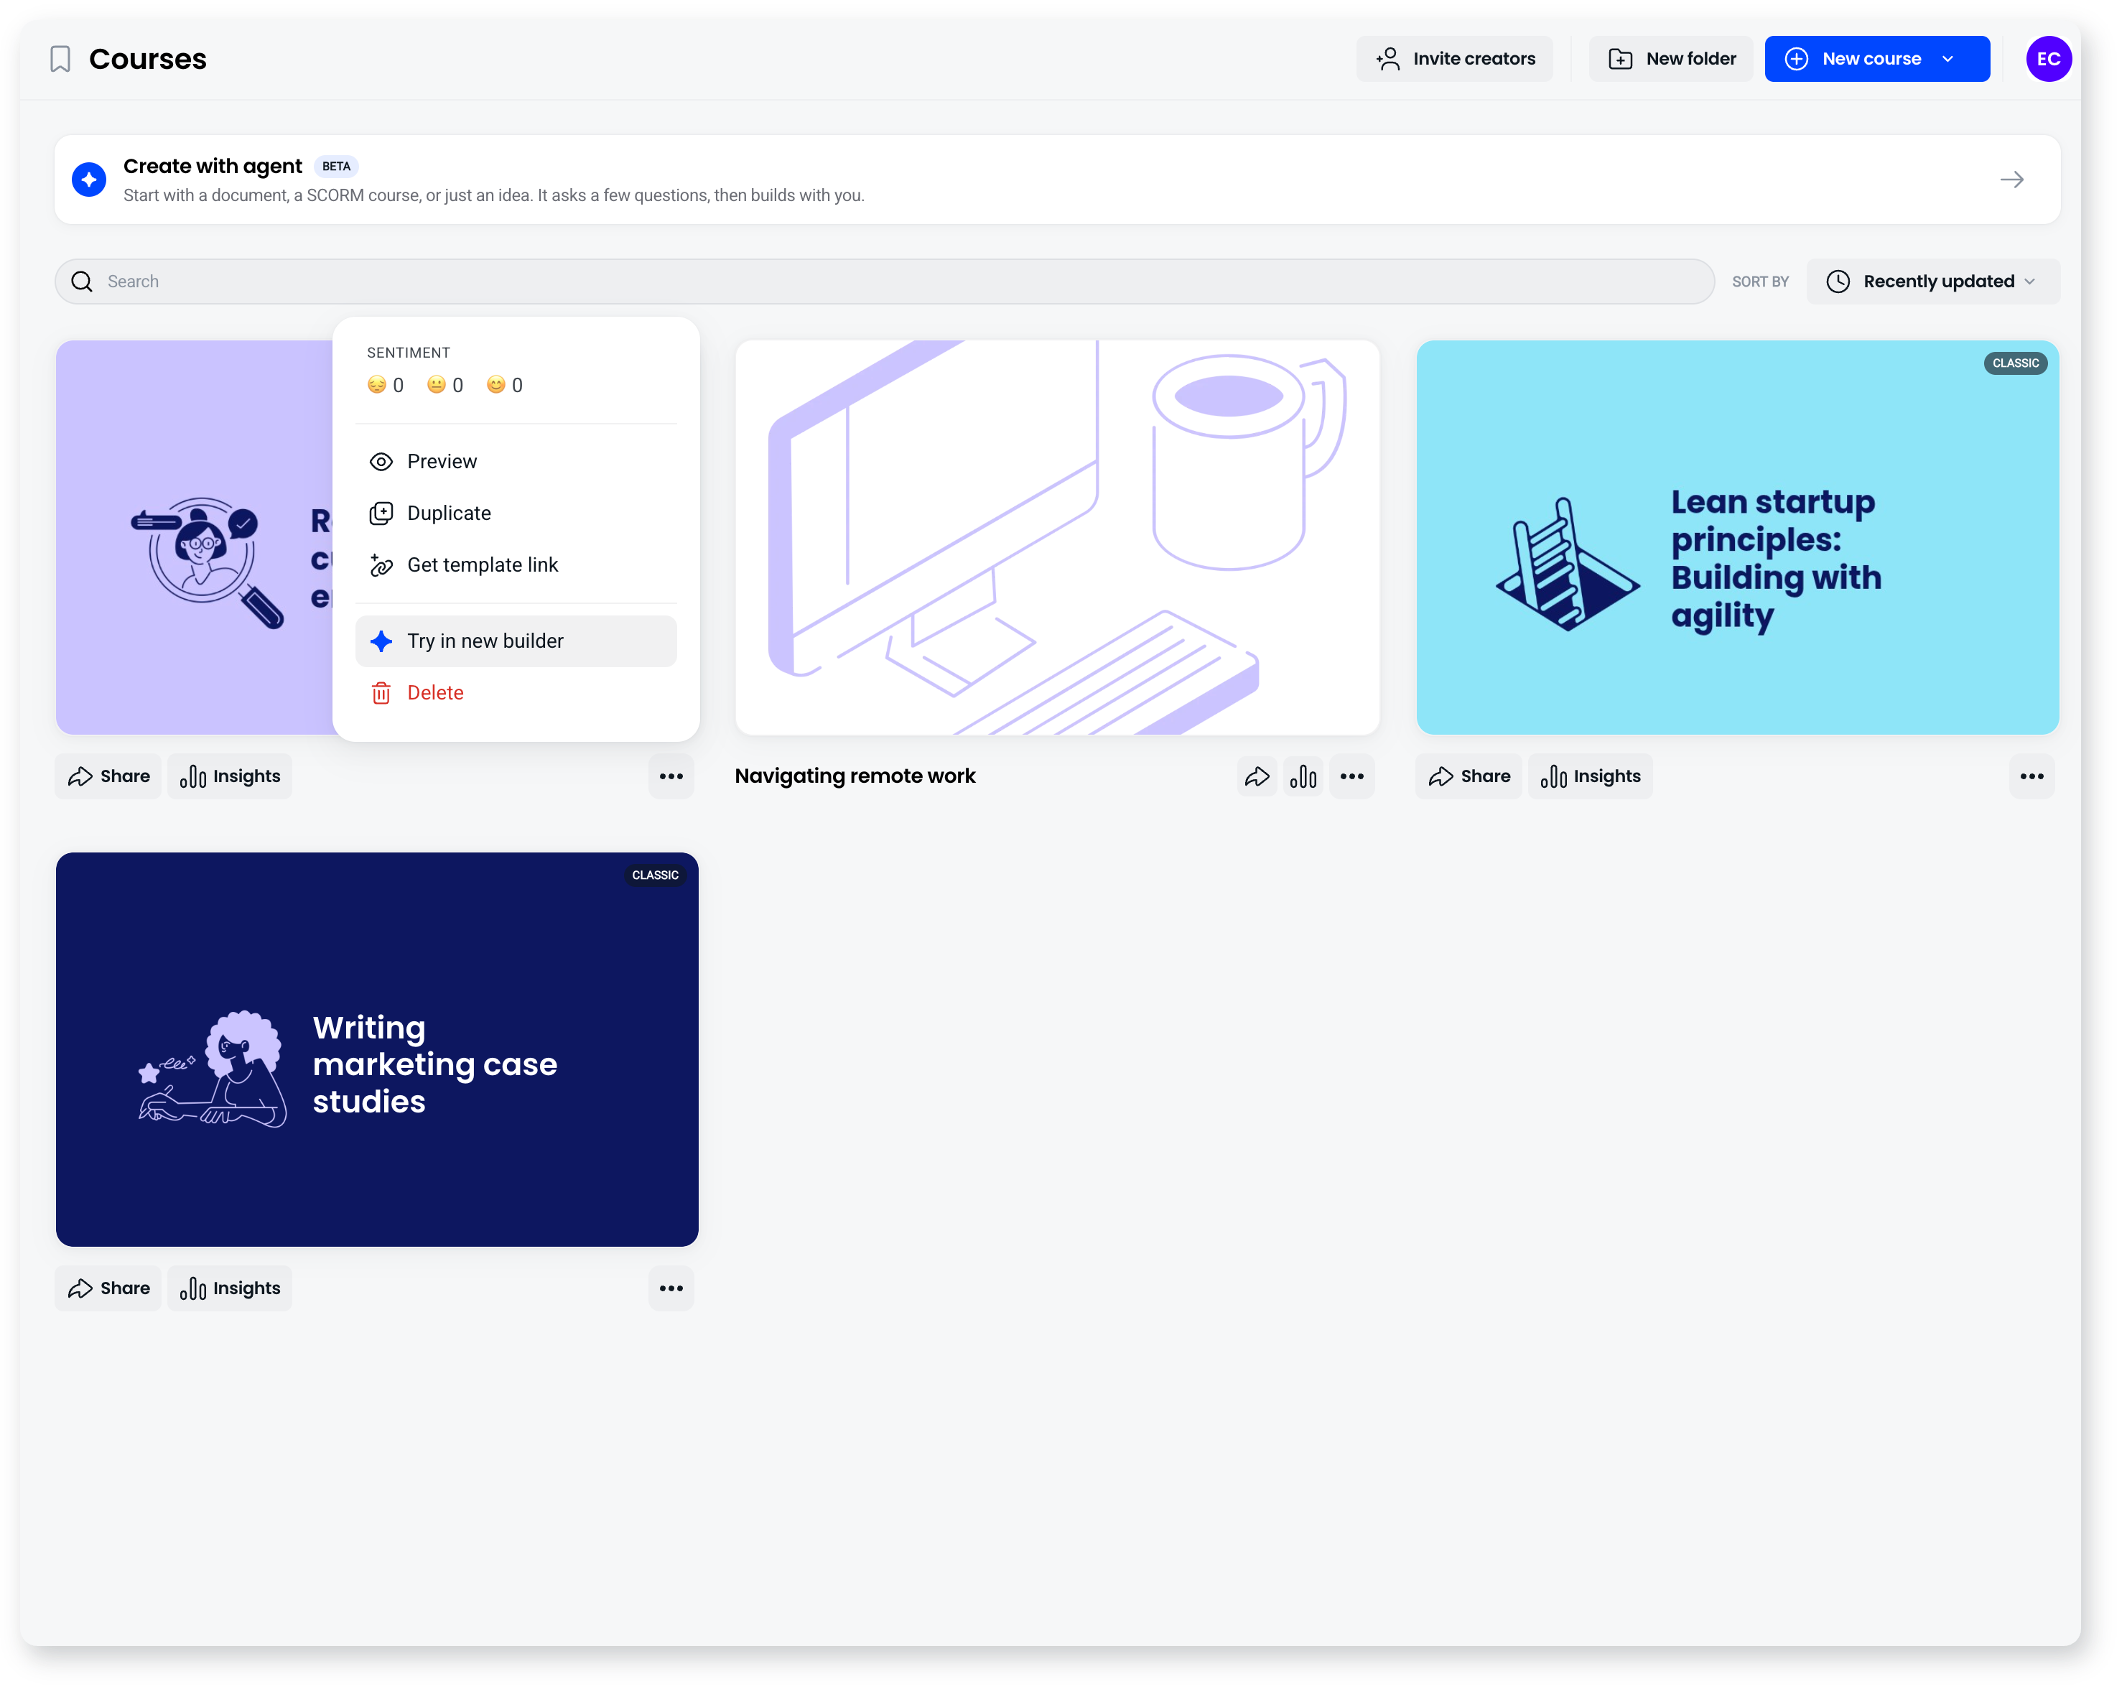Image resolution: width=2127 pixels, height=1692 pixels.
Task: Open the three-dot menu for Lean startup principles
Action: pyautogui.click(x=2031, y=776)
